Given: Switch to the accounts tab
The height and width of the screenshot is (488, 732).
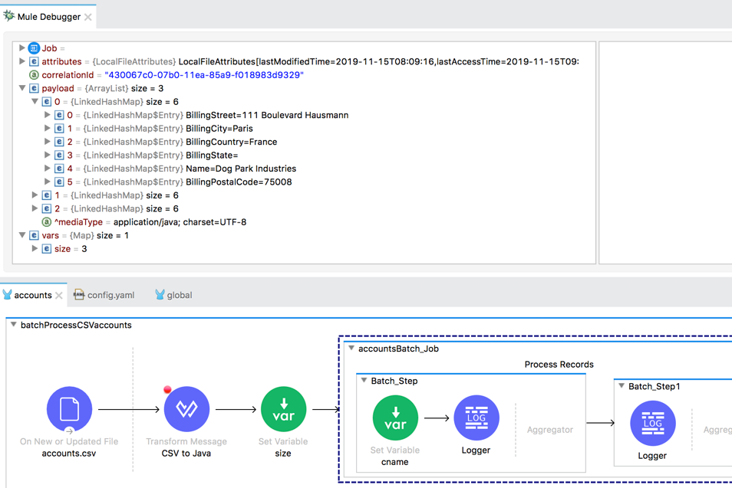Looking at the screenshot, I should tap(33, 295).
